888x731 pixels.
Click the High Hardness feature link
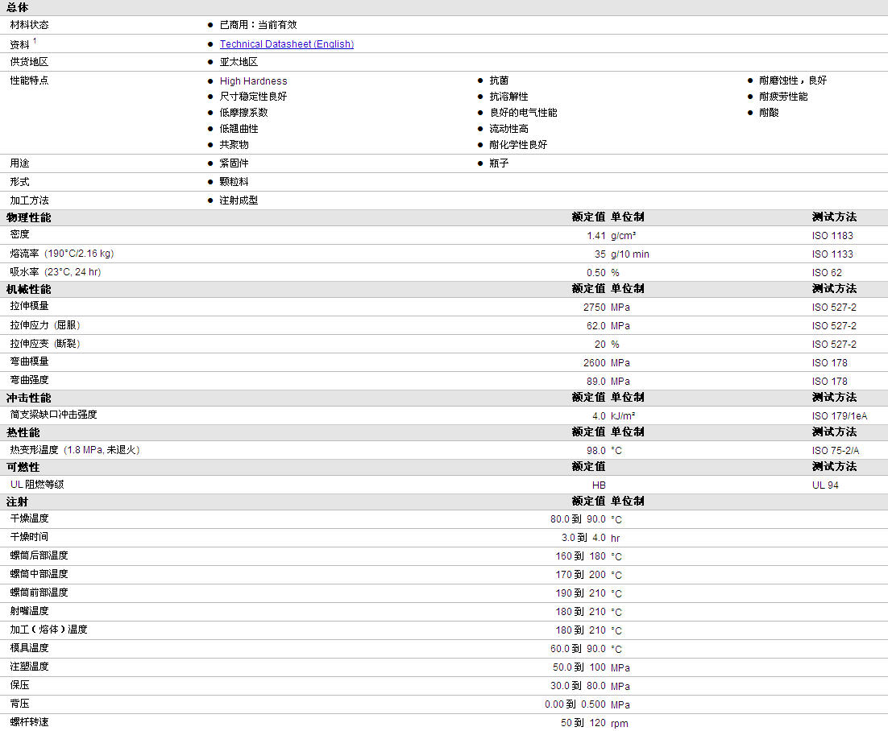click(x=253, y=81)
